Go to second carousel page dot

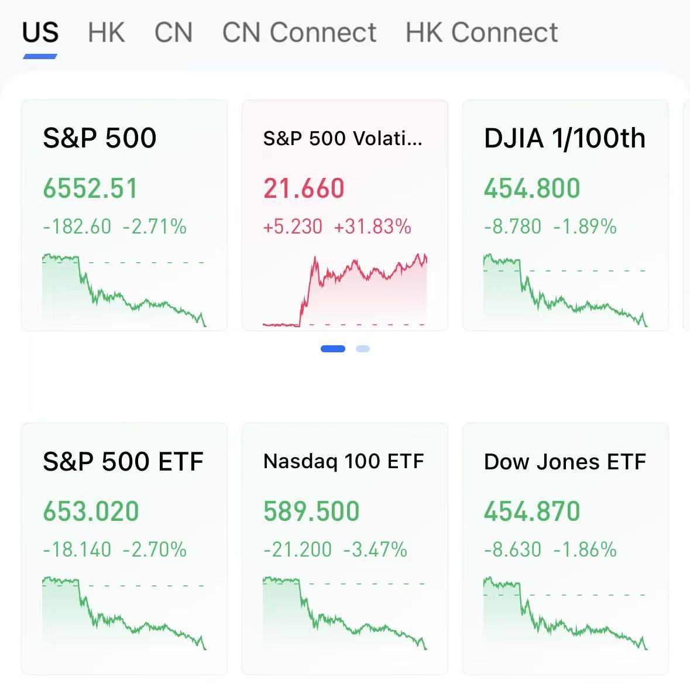tap(363, 349)
